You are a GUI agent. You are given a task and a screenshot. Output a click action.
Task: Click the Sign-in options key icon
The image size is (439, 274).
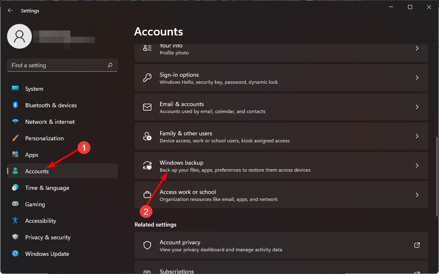click(x=147, y=78)
